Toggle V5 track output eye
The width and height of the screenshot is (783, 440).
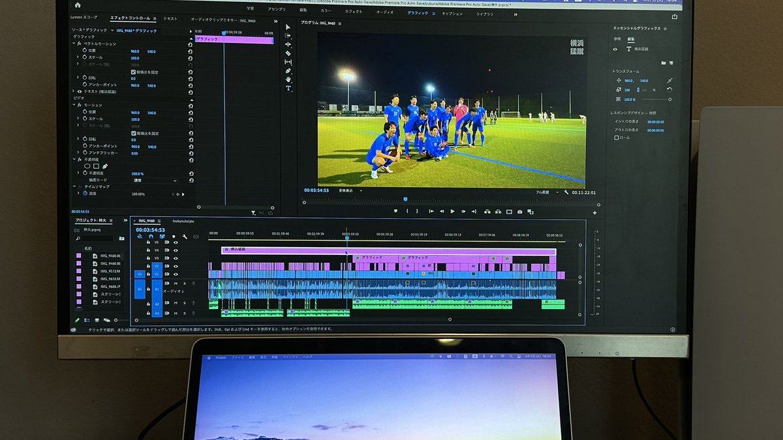pyautogui.click(x=176, y=242)
